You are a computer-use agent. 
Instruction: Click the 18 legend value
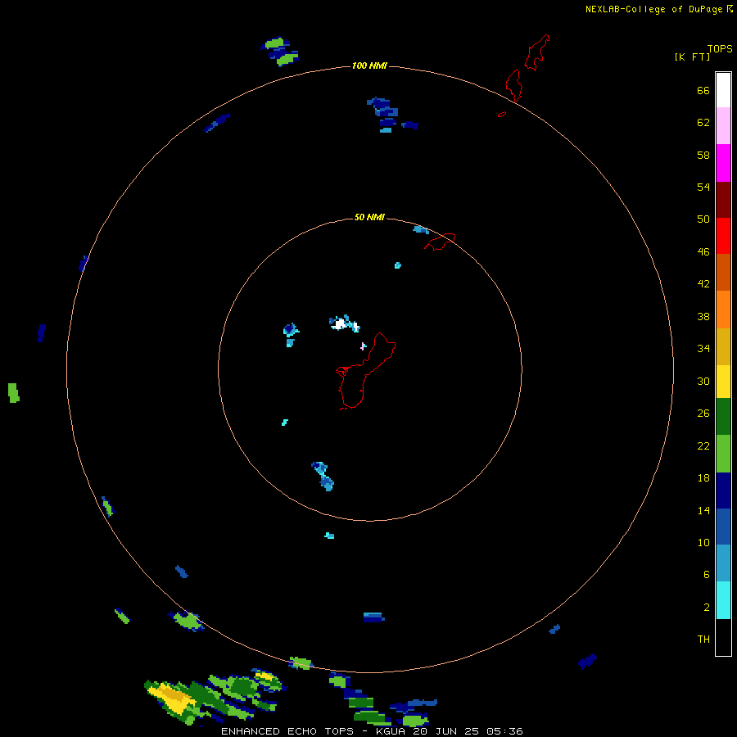coord(703,478)
